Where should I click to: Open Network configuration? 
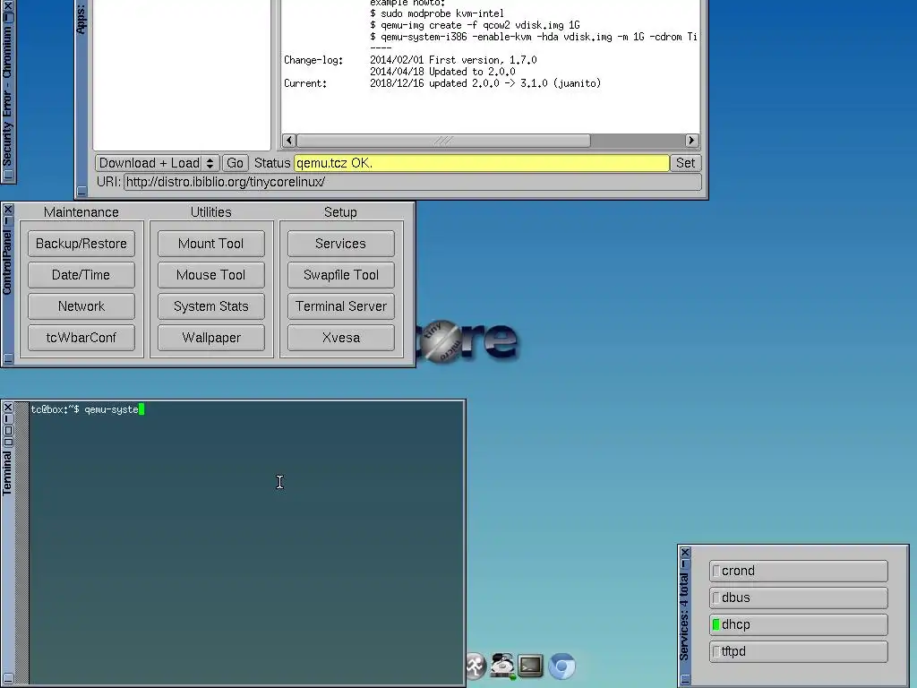(x=81, y=306)
